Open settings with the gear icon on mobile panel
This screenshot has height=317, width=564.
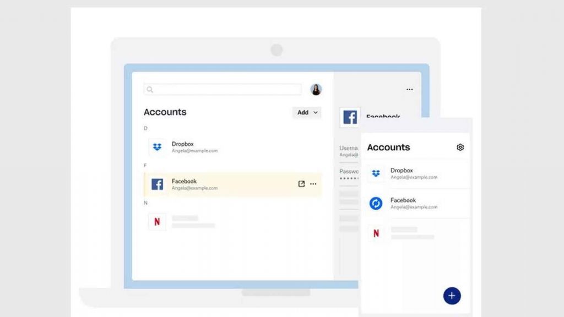point(460,147)
